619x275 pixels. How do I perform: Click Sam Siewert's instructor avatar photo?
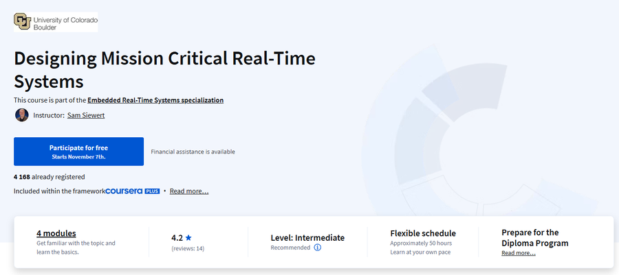(x=22, y=115)
